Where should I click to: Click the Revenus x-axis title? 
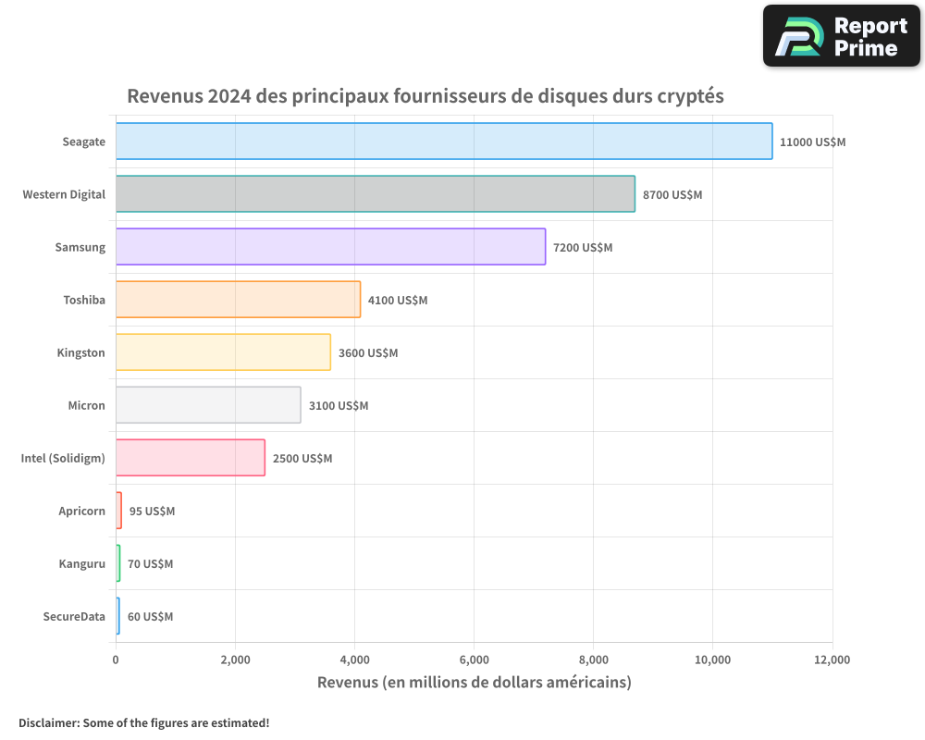[474, 682]
